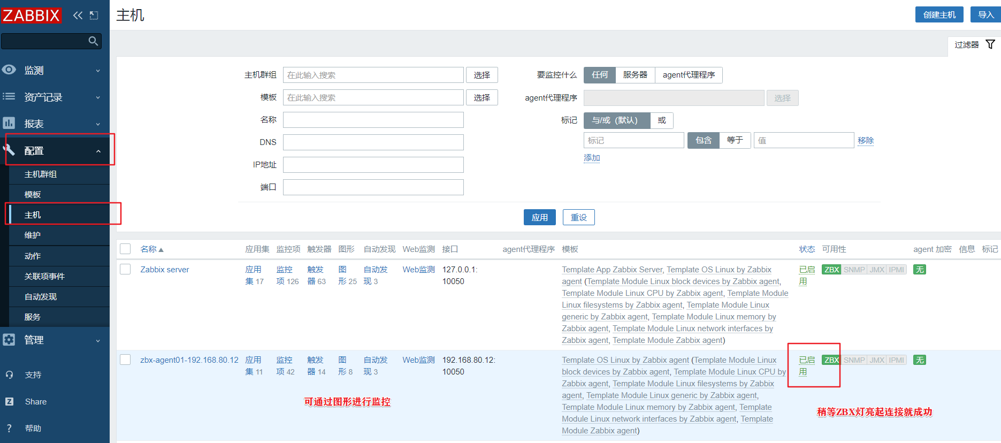The width and height of the screenshot is (1001, 443).
Task: Expand the 管理 menu chevron
Action: pos(98,341)
